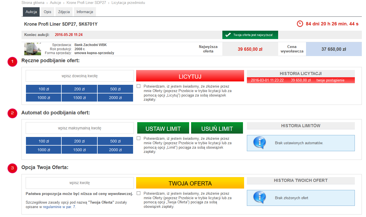Add 200 zł in manual bidding section
Viewport: 366px width, 217px height.
point(80,89)
